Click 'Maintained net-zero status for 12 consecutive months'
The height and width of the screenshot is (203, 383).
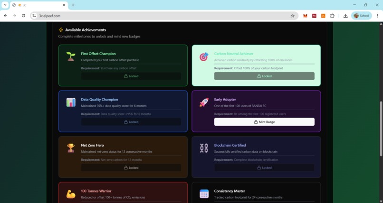tap(116, 152)
